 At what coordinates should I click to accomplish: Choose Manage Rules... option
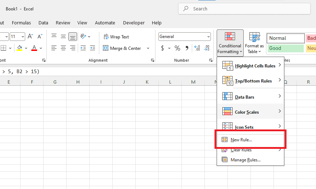click(250, 160)
